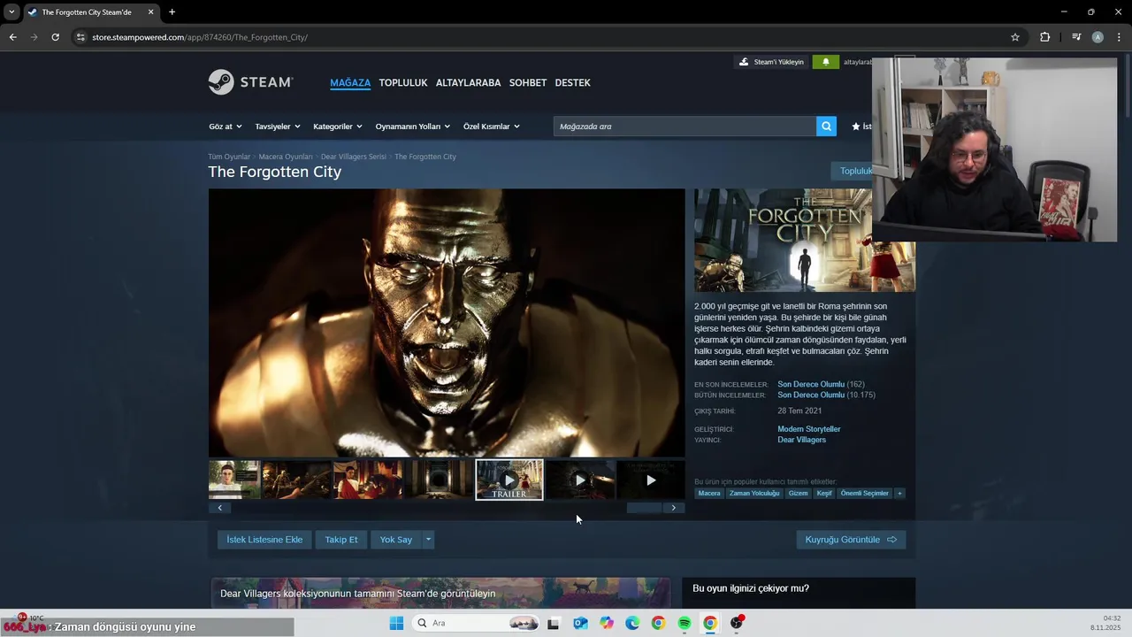Select the Macera tag

[709, 494]
